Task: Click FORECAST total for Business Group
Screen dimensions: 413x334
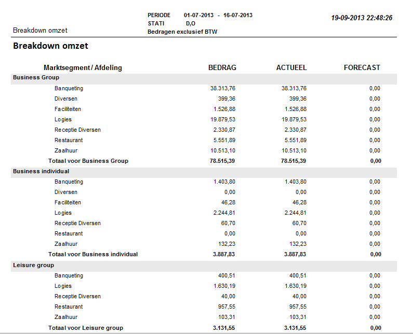Action: point(376,161)
